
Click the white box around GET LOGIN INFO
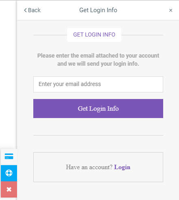94,35
